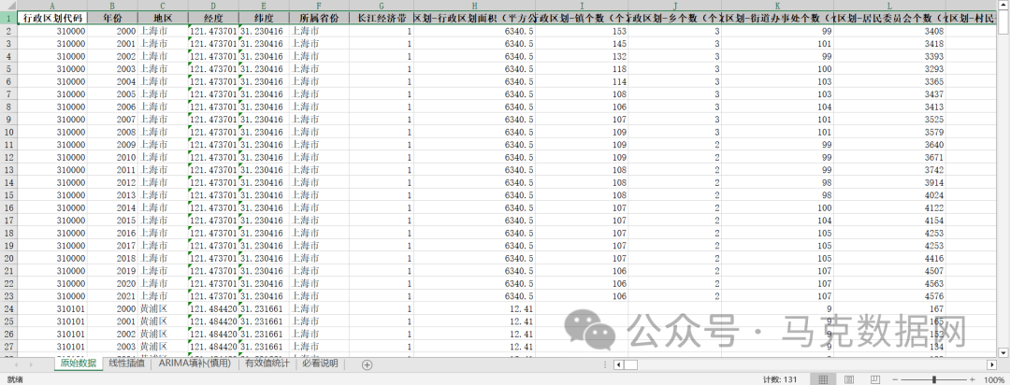Select column D header

pos(213,6)
